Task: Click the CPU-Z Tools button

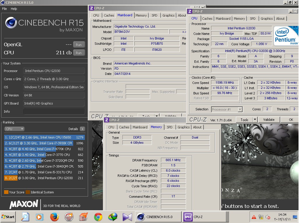Action: click(x=244, y=120)
